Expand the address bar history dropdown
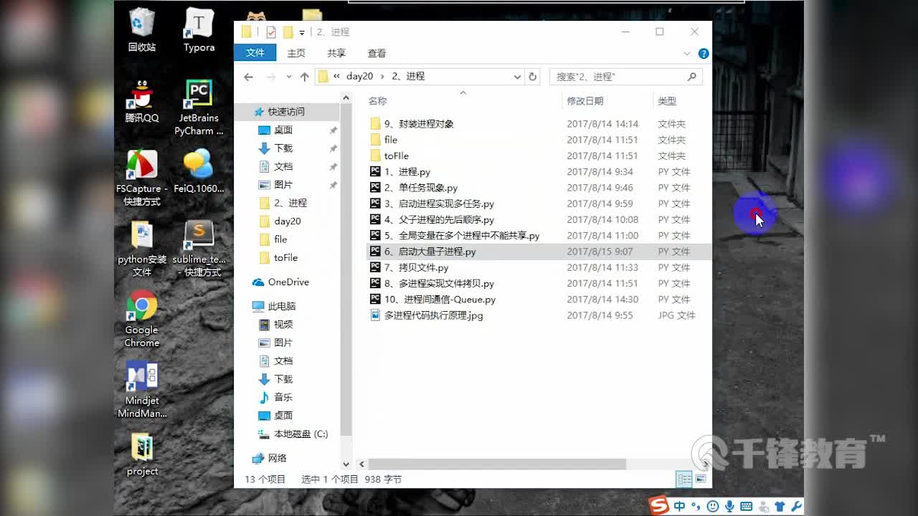Image resolution: width=918 pixels, height=516 pixels. [517, 76]
